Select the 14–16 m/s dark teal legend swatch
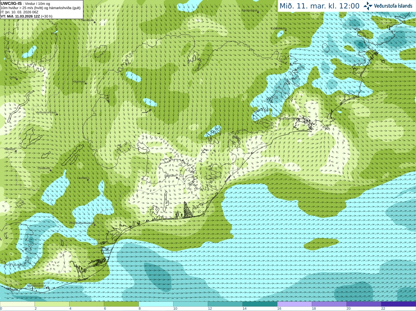The height and width of the screenshot is (311, 416). pos(260,304)
